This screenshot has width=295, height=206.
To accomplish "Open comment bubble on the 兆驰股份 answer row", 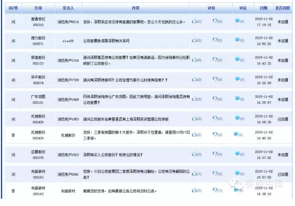I will click(237, 134).
